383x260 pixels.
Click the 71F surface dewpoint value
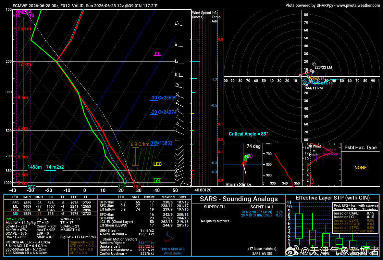[x=122, y=187]
